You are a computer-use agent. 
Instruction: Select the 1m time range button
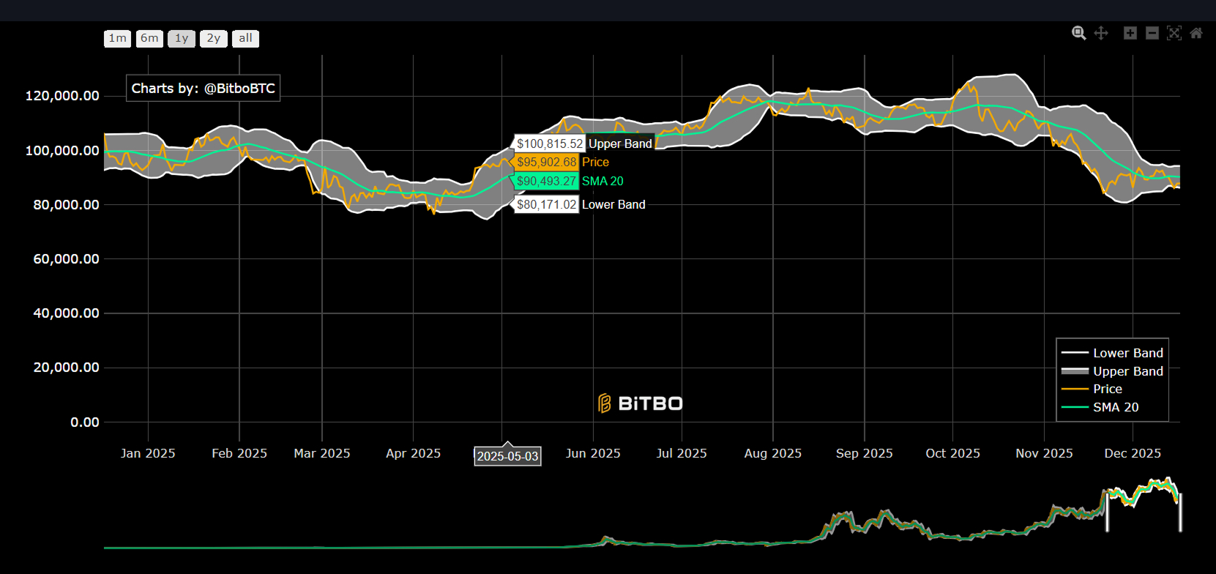point(117,39)
